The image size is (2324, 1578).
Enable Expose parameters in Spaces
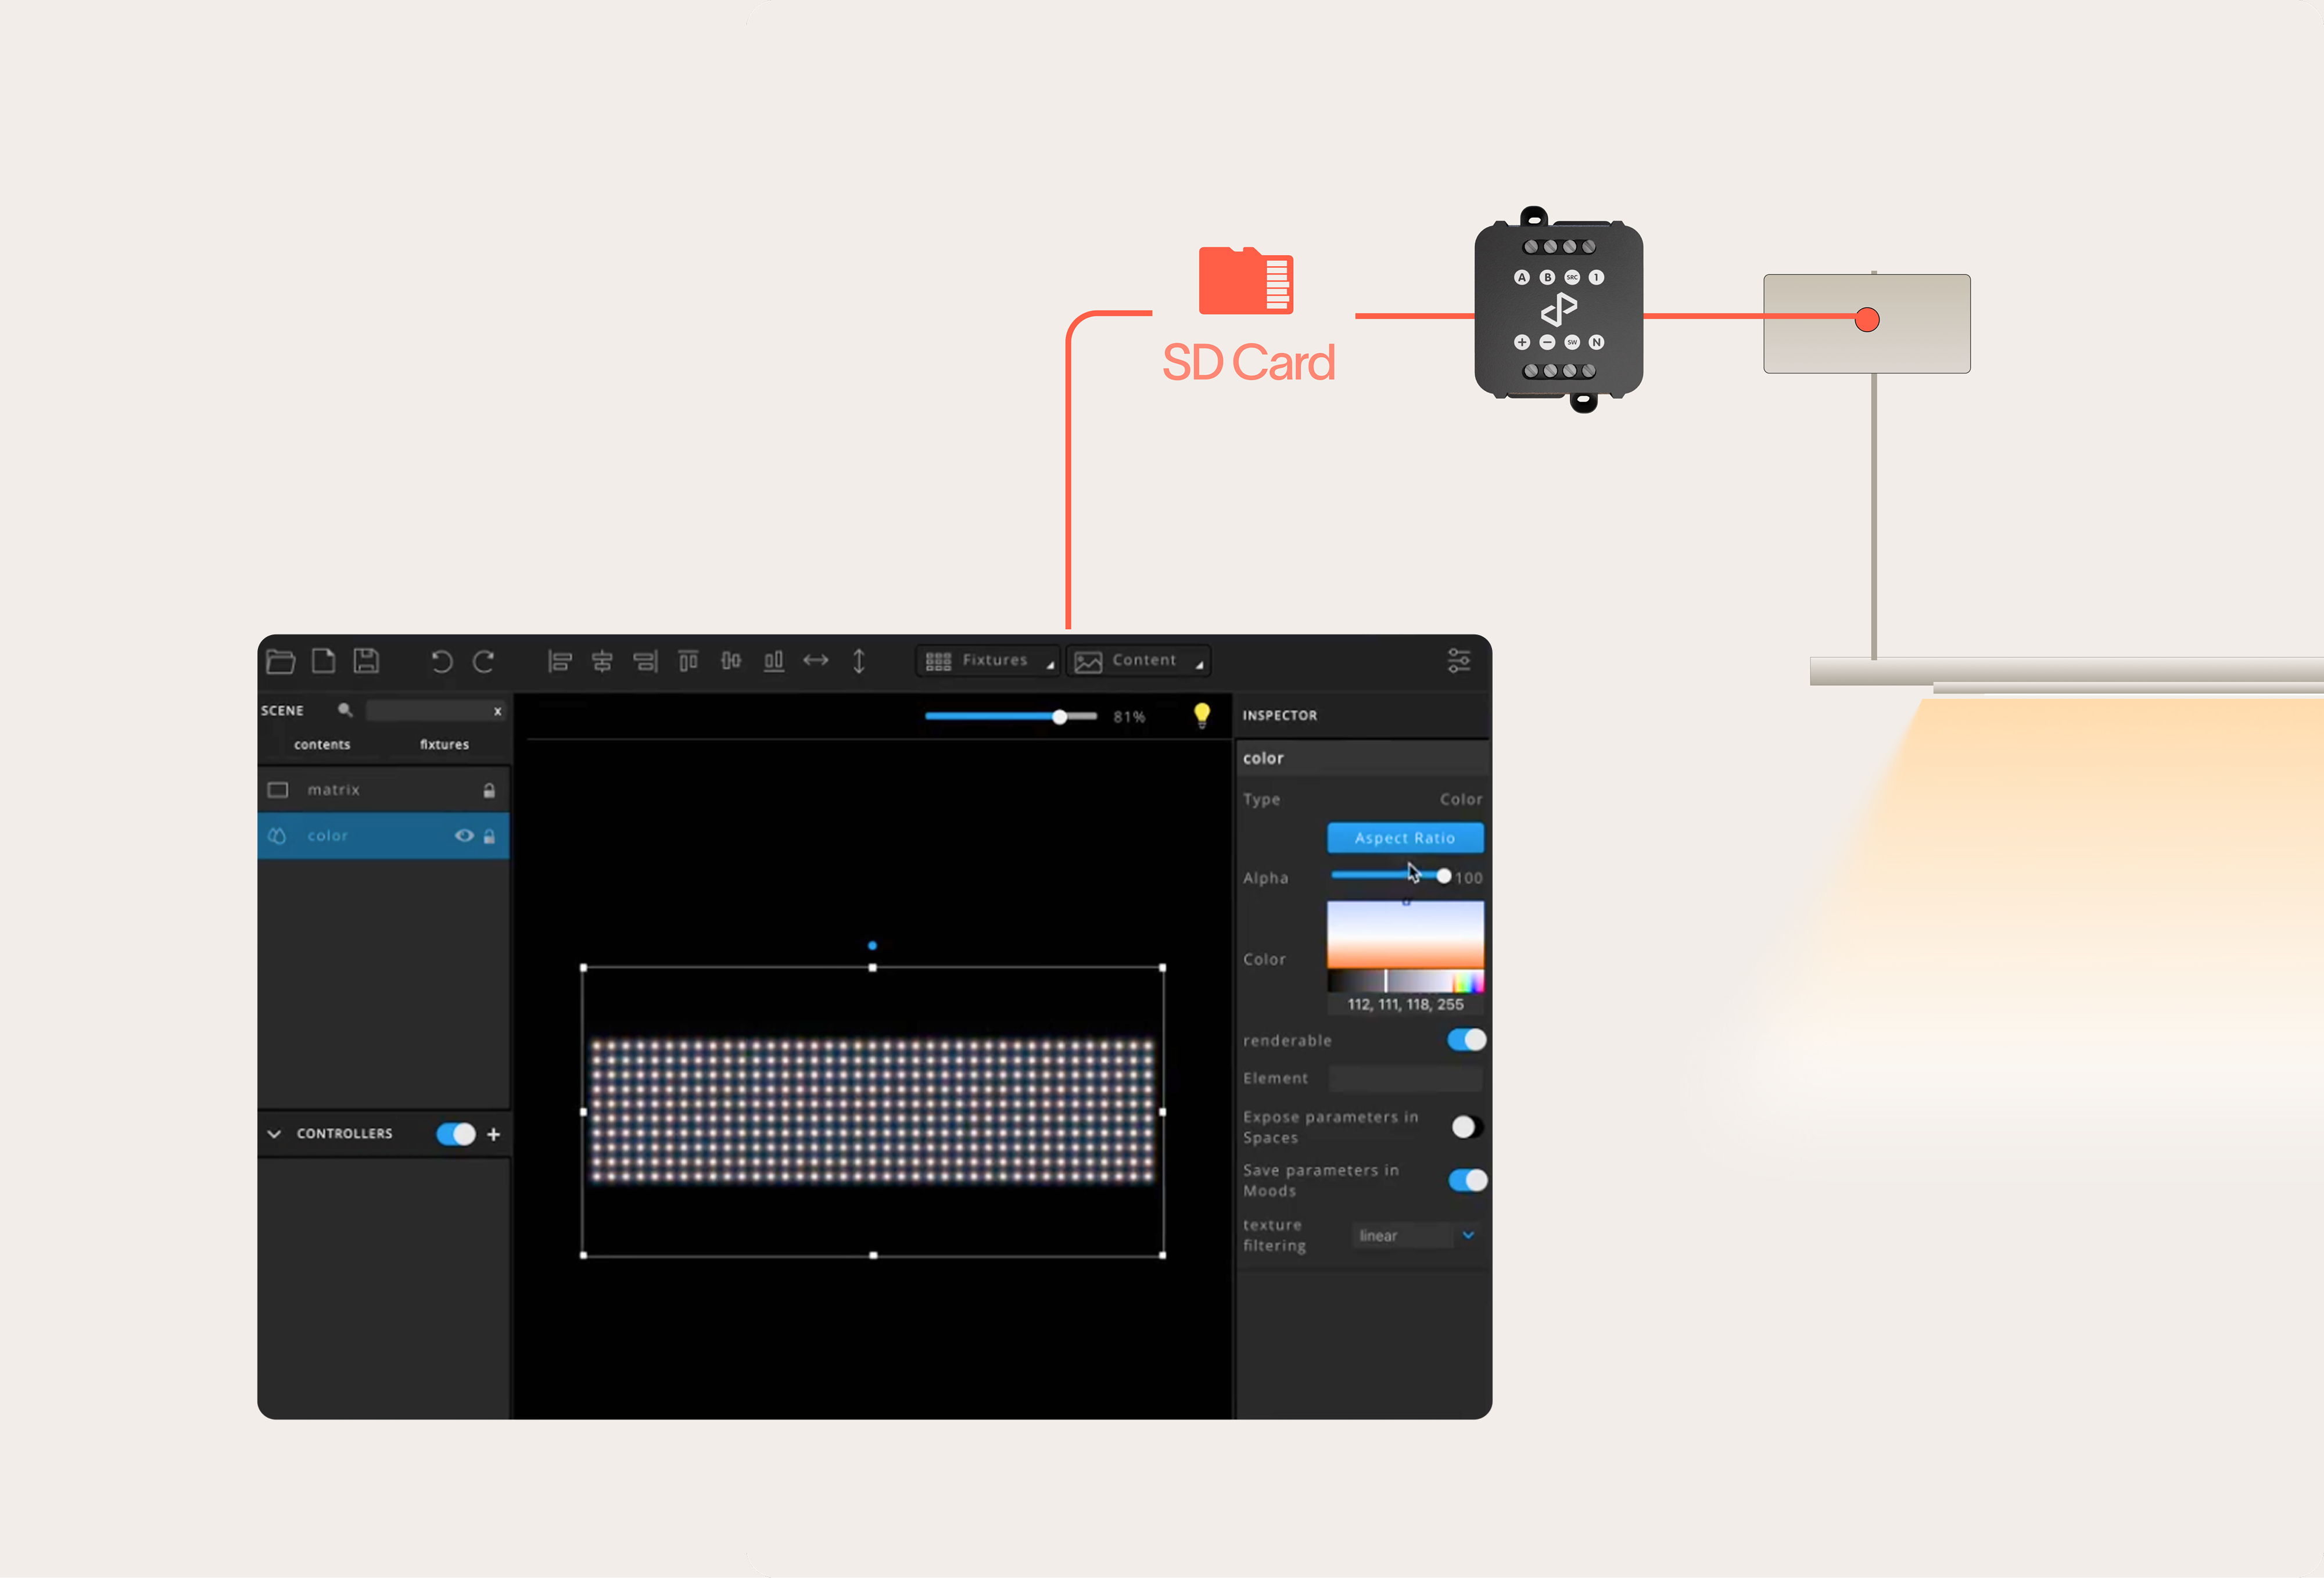coord(1466,1127)
